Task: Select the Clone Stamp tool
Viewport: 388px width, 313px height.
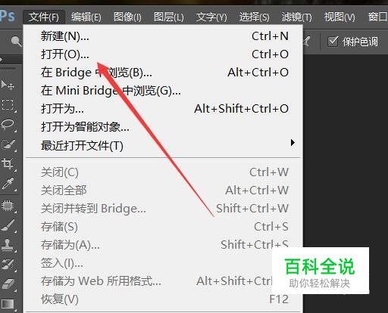Action: [x=8, y=245]
